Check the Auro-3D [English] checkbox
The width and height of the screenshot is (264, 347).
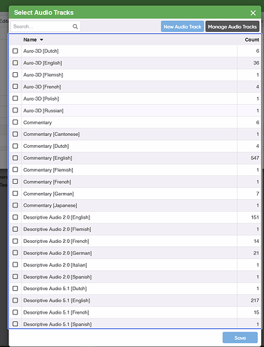click(x=15, y=63)
